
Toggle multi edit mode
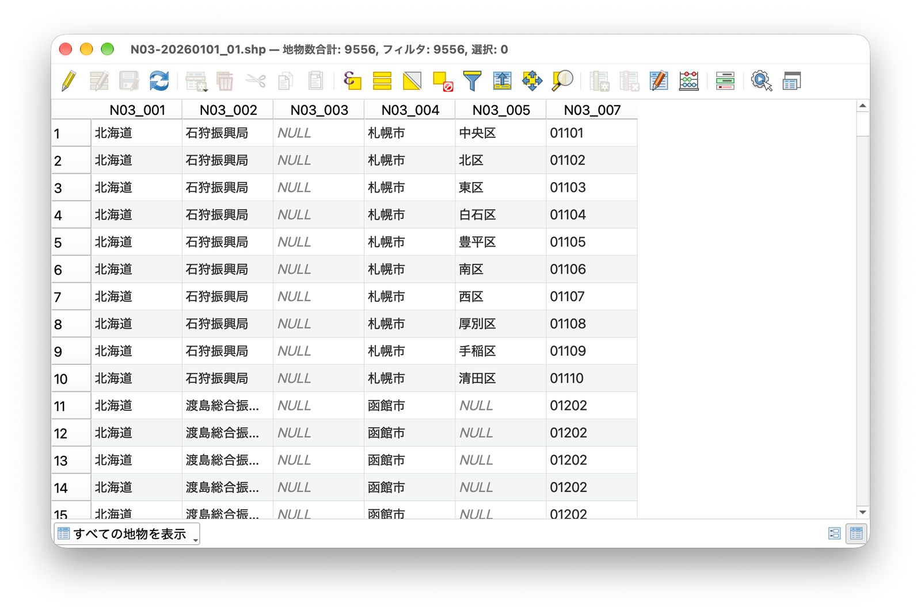tap(99, 81)
